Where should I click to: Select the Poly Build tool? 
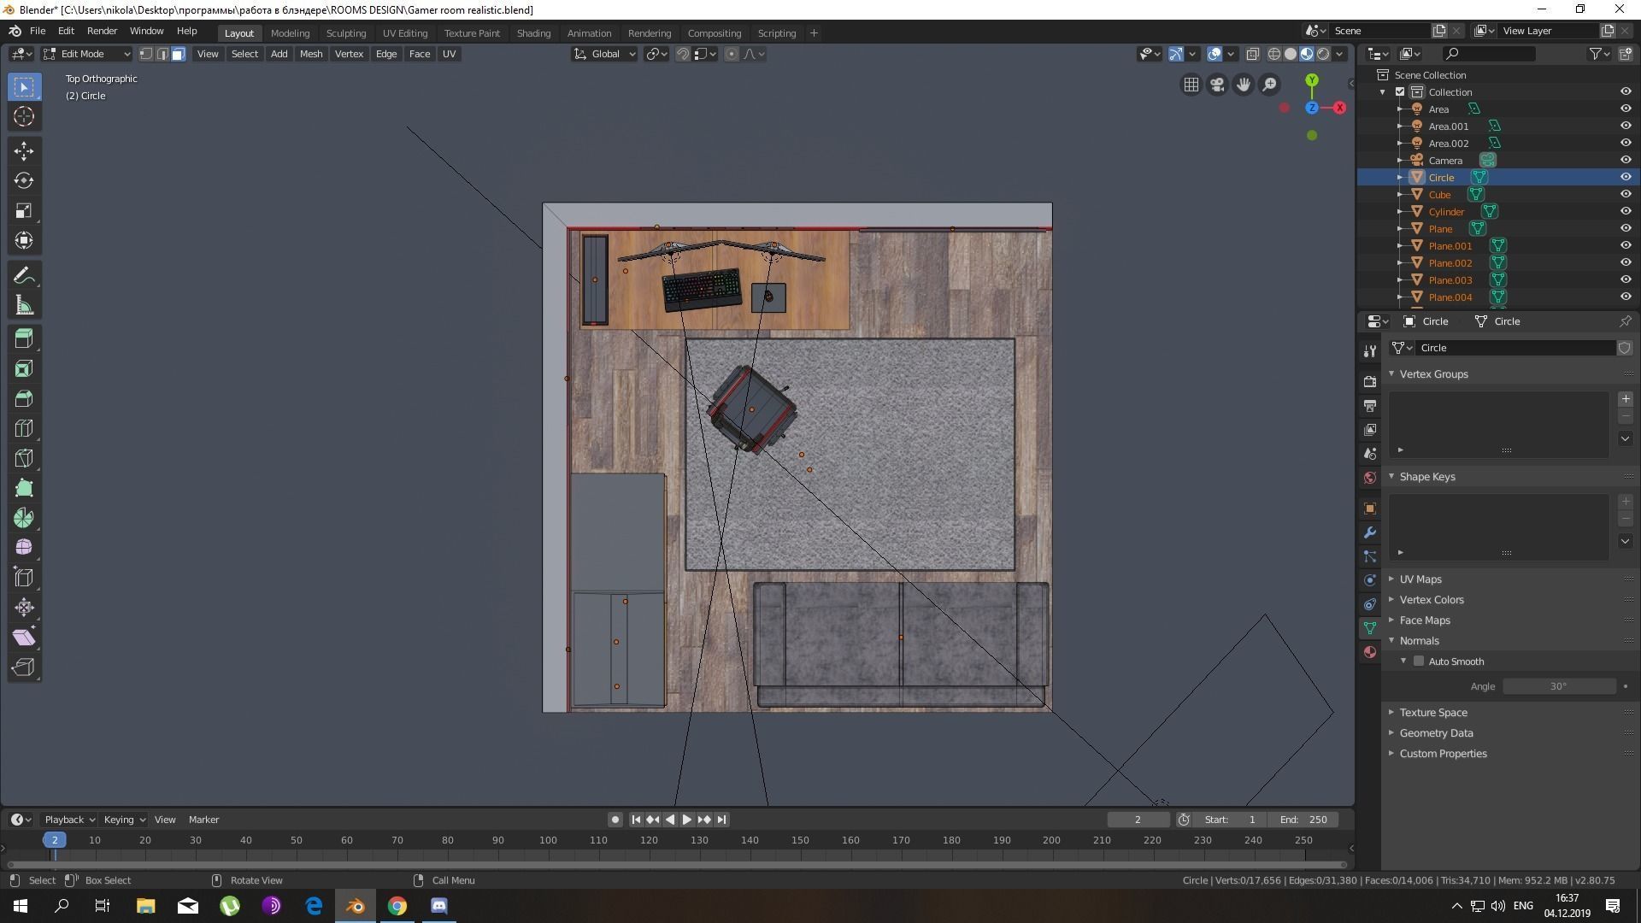click(24, 488)
